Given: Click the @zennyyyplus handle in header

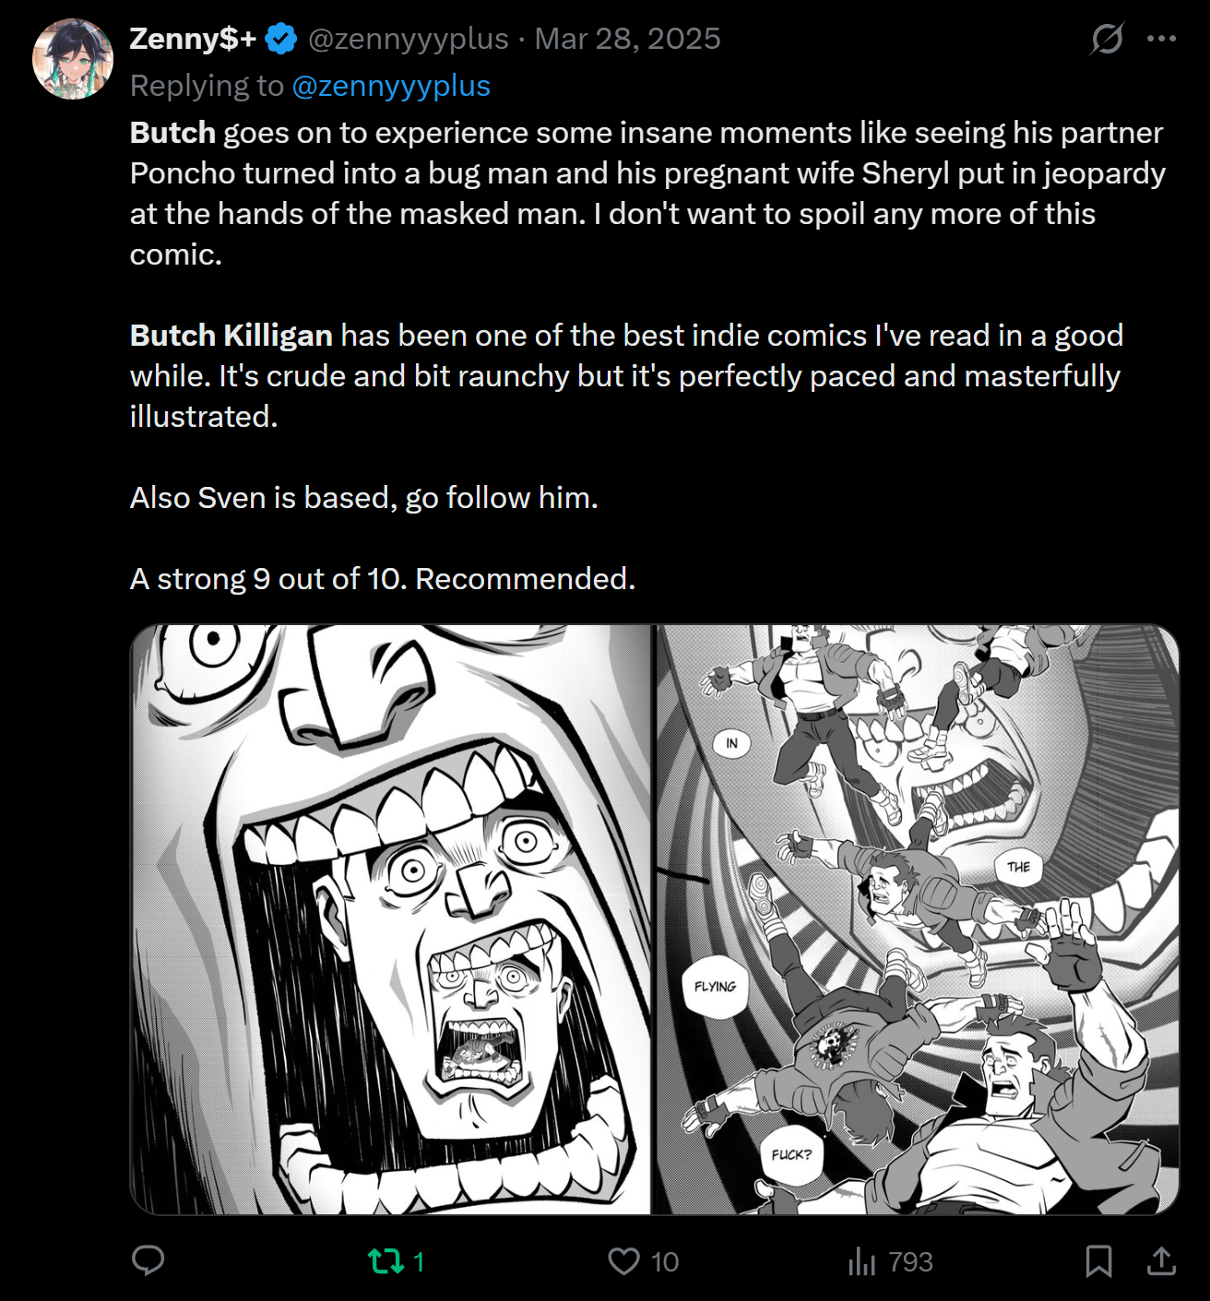Looking at the screenshot, I should coord(408,39).
